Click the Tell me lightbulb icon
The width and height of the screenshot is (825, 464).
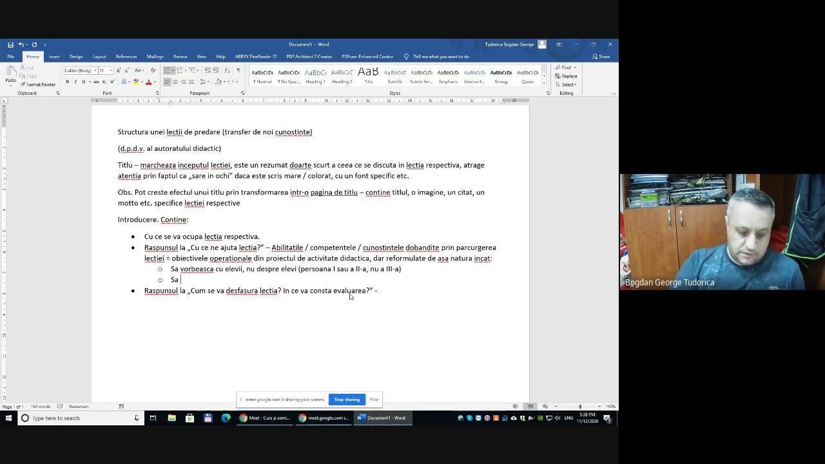(406, 57)
